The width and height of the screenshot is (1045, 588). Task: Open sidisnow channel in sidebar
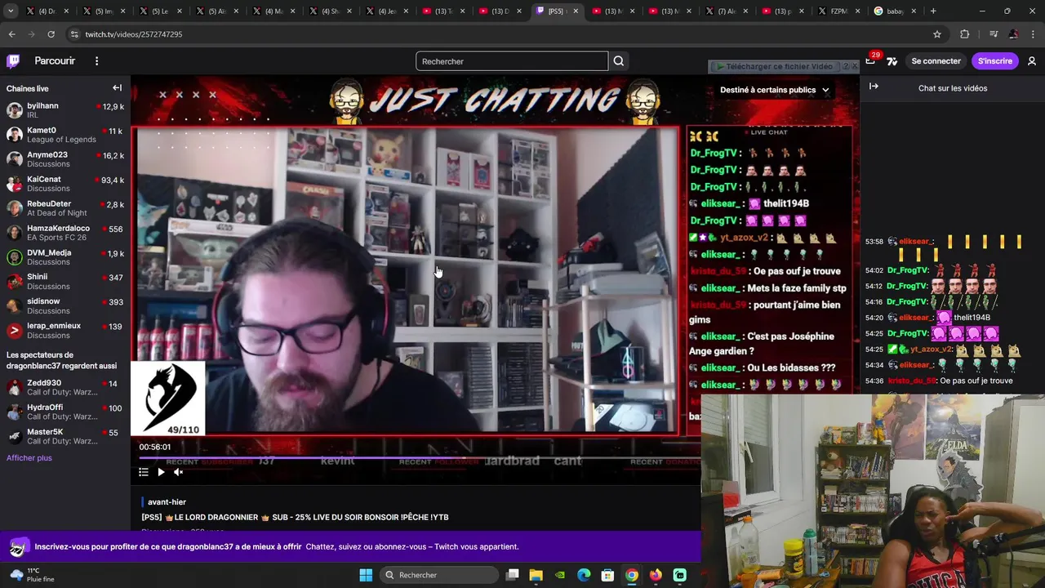[x=65, y=306]
